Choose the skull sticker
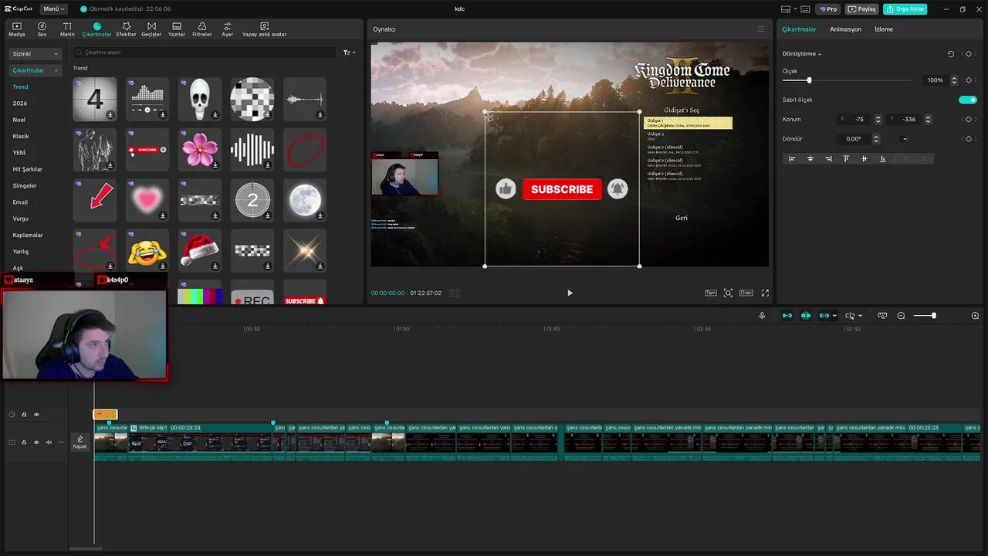The image size is (988, 556). (200, 99)
